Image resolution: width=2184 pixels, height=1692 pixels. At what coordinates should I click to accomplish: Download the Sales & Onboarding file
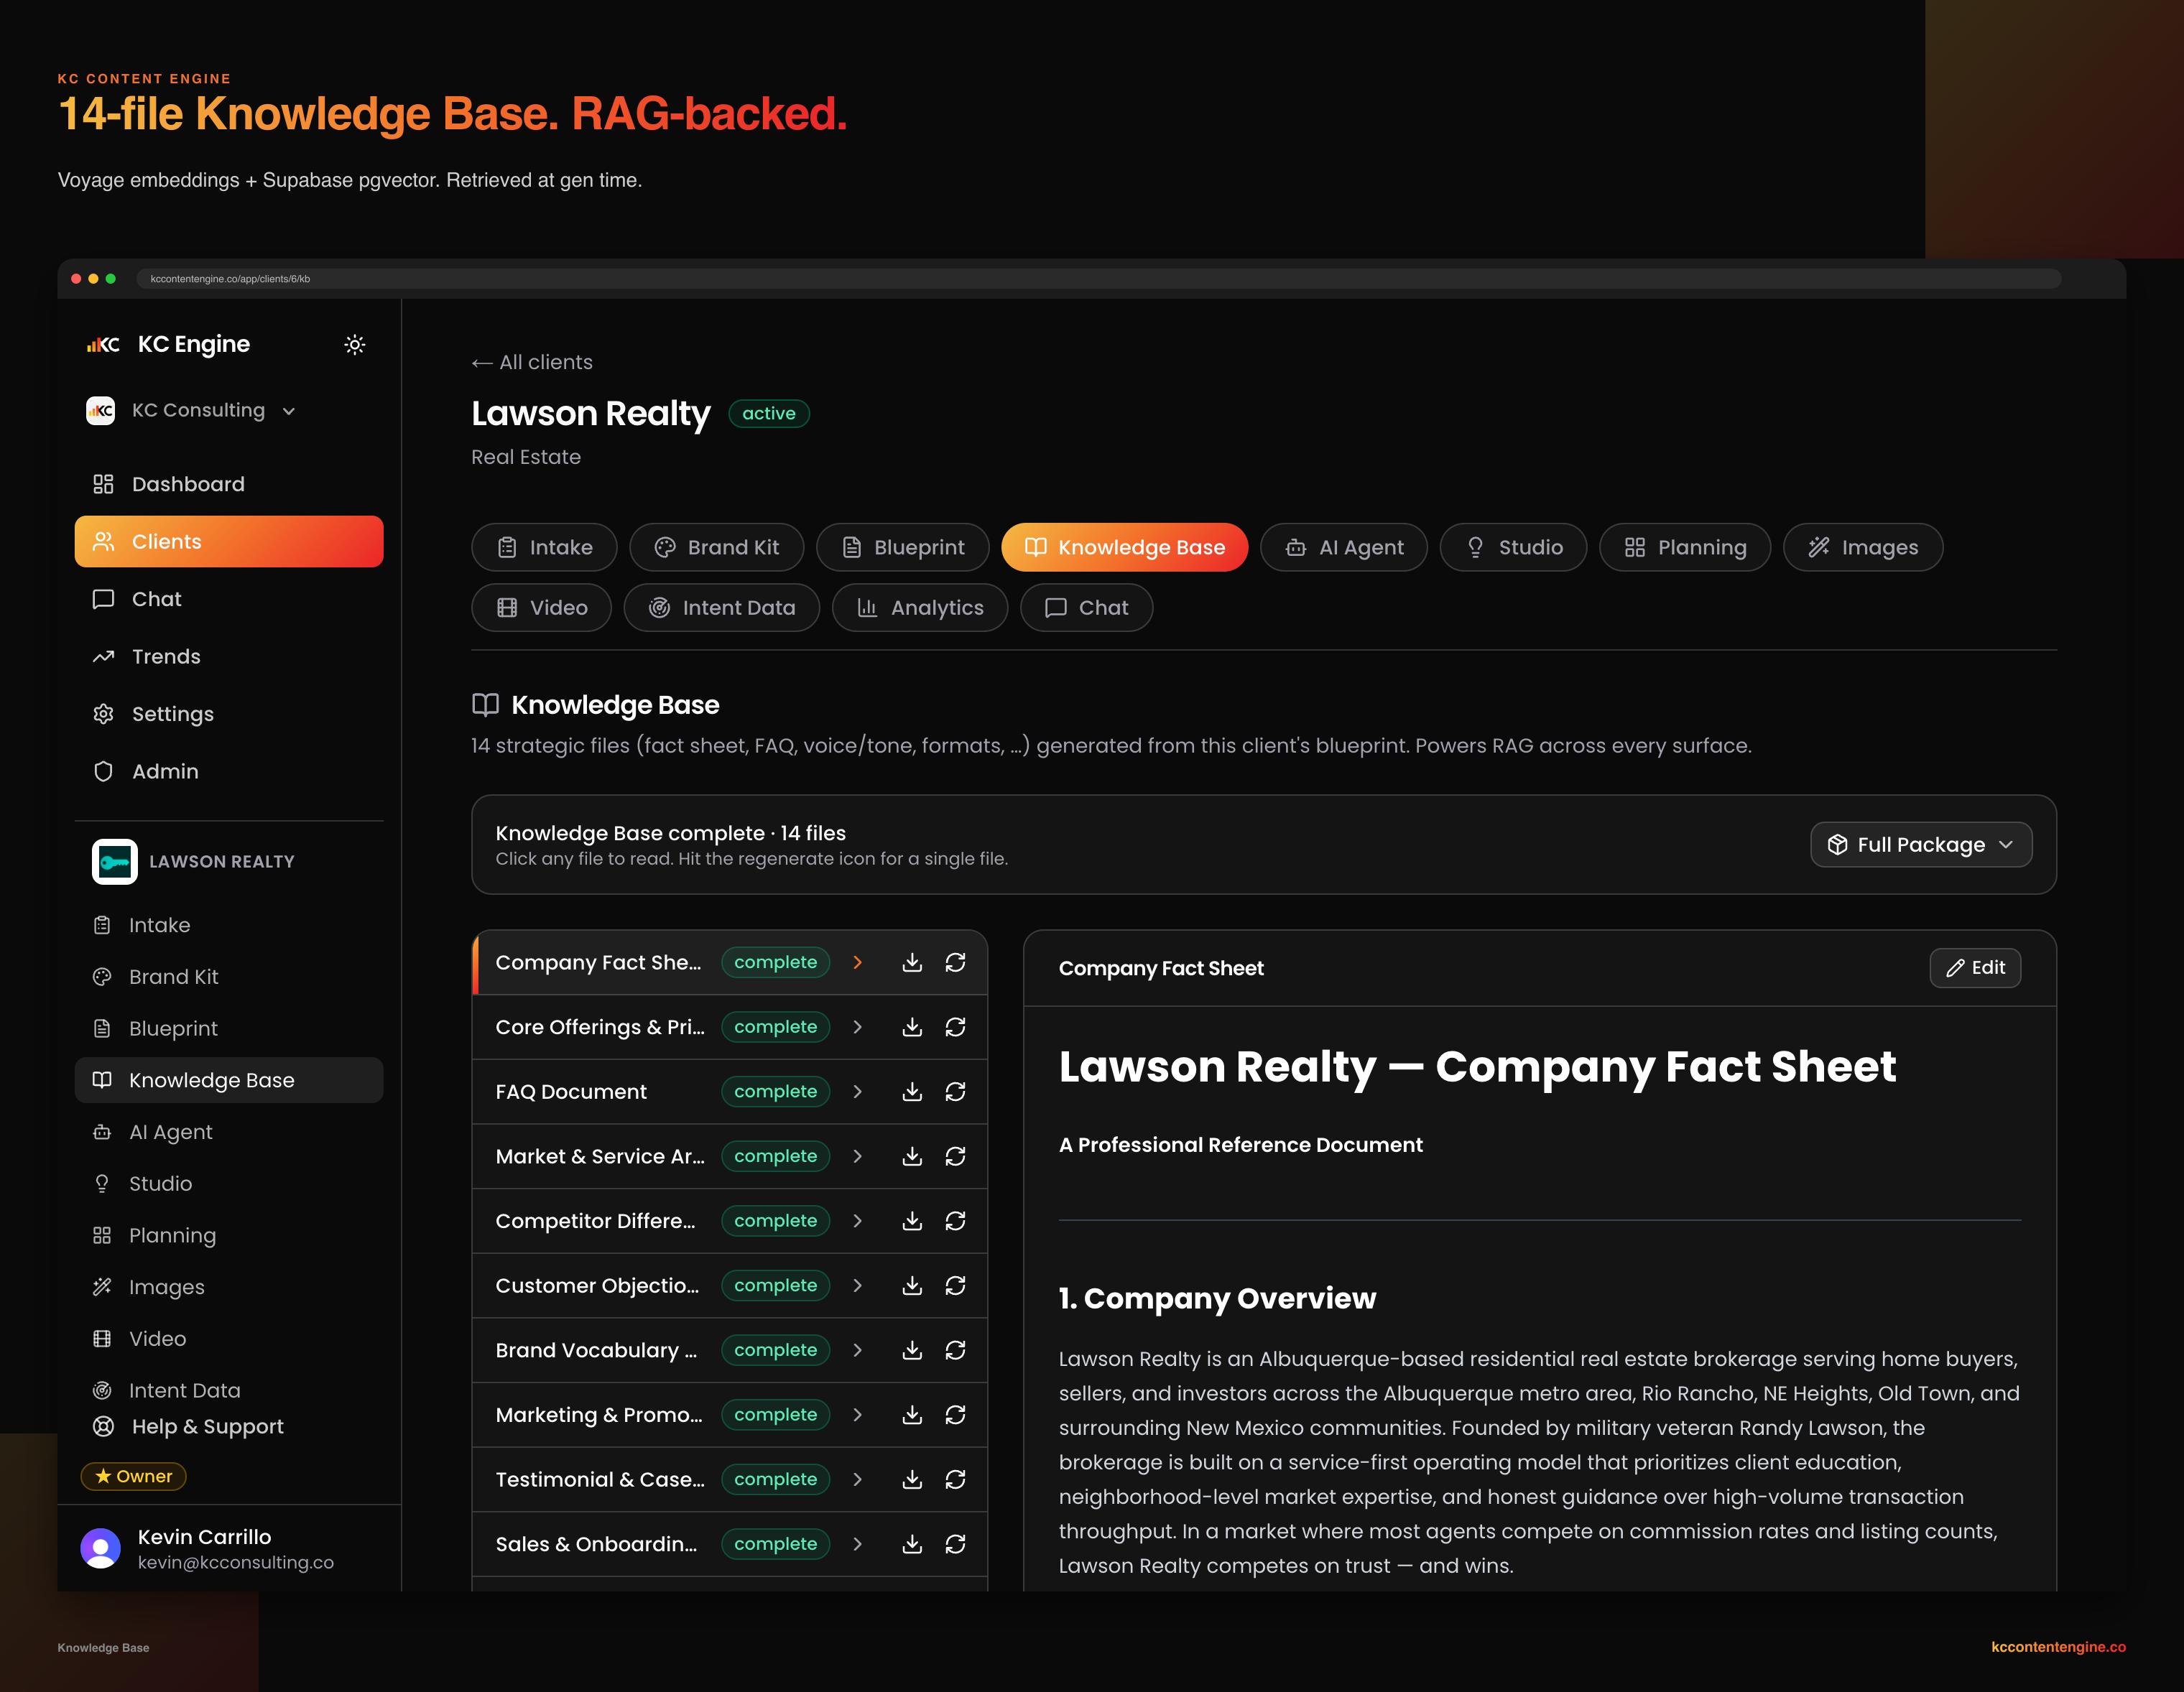tap(912, 1544)
